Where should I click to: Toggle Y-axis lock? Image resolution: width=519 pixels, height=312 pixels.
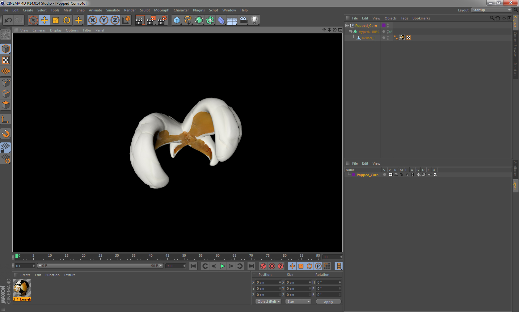click(x=104, y=20)
